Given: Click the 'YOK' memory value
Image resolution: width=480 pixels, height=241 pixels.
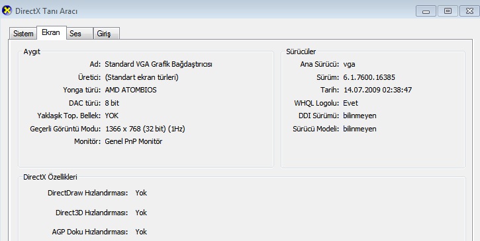Looking at the screenshot, I should (x=111, y=116).
